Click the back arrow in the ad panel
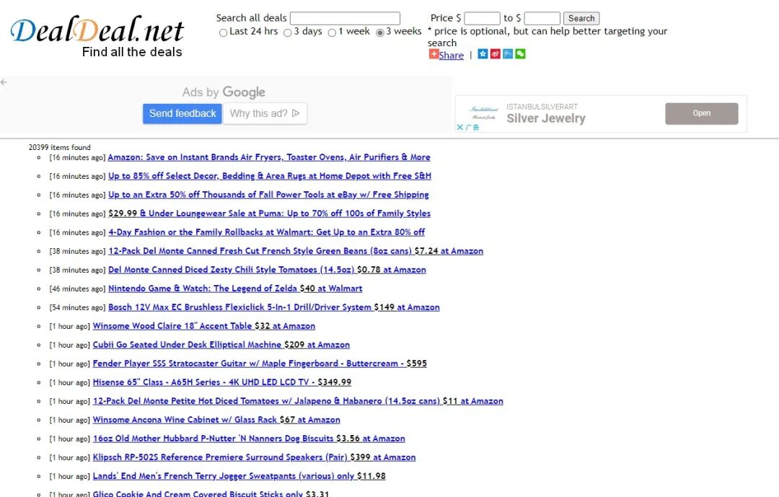Viewport: 779px width, 497px height. [x=4, y=82]
